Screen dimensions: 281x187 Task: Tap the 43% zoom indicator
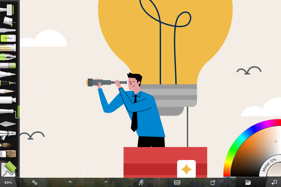click(8, 183)
